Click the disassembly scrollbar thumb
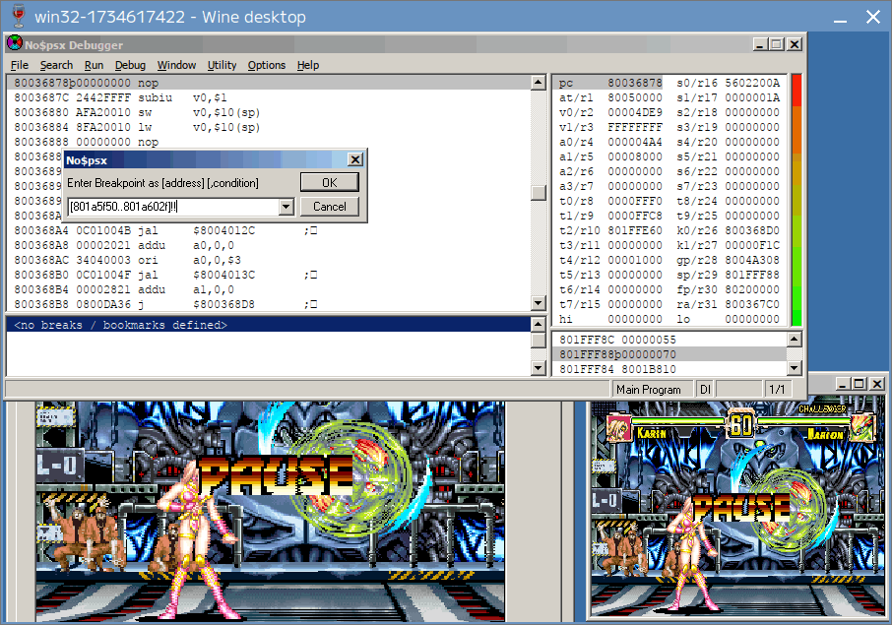 539,193
